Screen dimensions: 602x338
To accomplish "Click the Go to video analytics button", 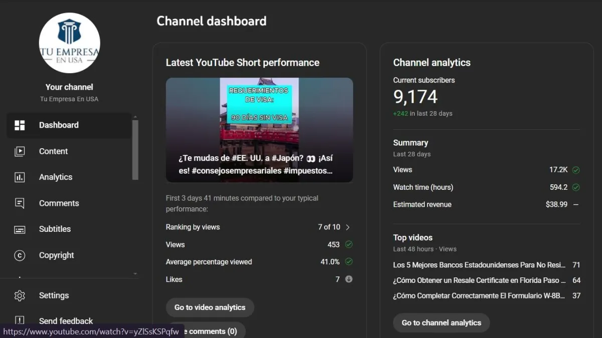I will pos(210,307).
